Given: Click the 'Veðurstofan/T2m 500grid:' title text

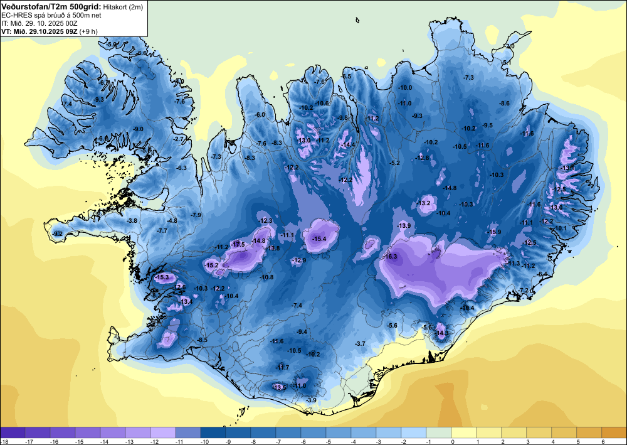Looking at the screenshot, I should click(x=51, y=6).
